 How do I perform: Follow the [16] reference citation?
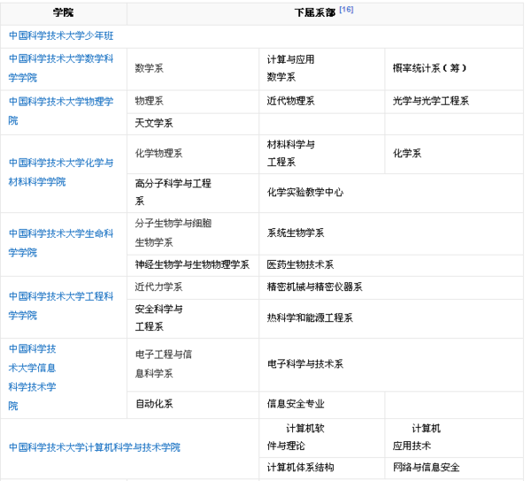(346, 10)
